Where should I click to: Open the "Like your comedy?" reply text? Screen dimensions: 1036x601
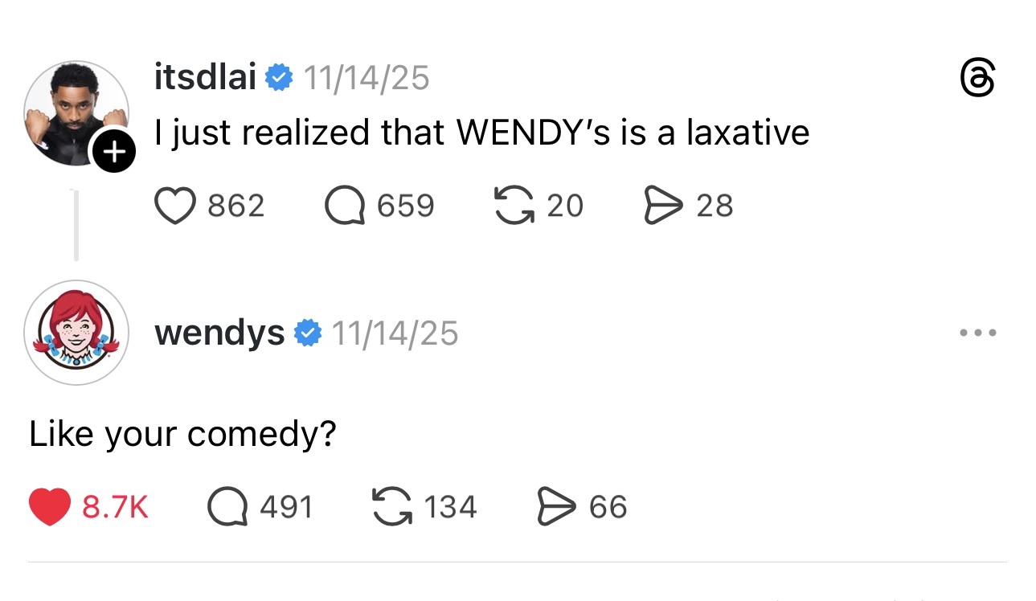pyautogui.click(x=182, y=435)
